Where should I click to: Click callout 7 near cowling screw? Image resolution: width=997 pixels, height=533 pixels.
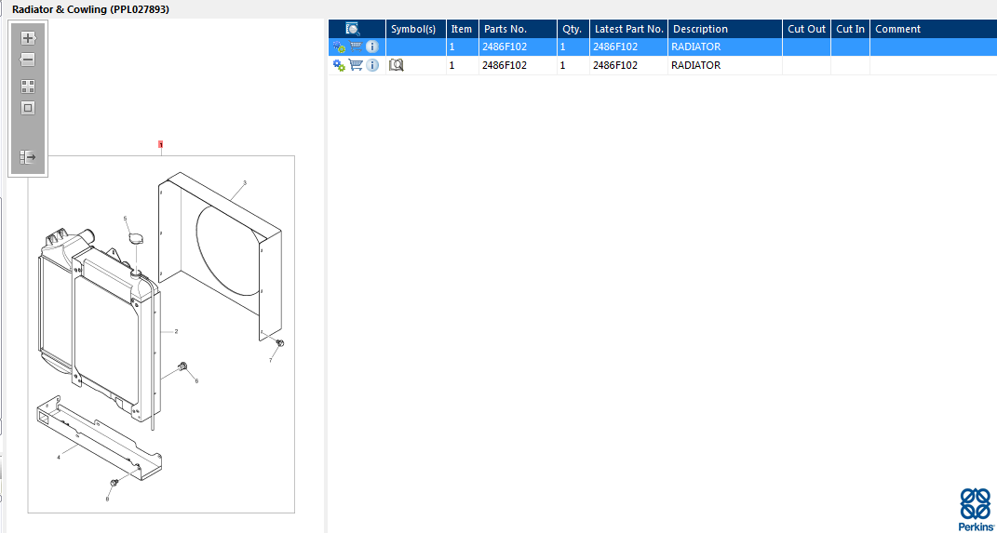(x=270, y=360)
